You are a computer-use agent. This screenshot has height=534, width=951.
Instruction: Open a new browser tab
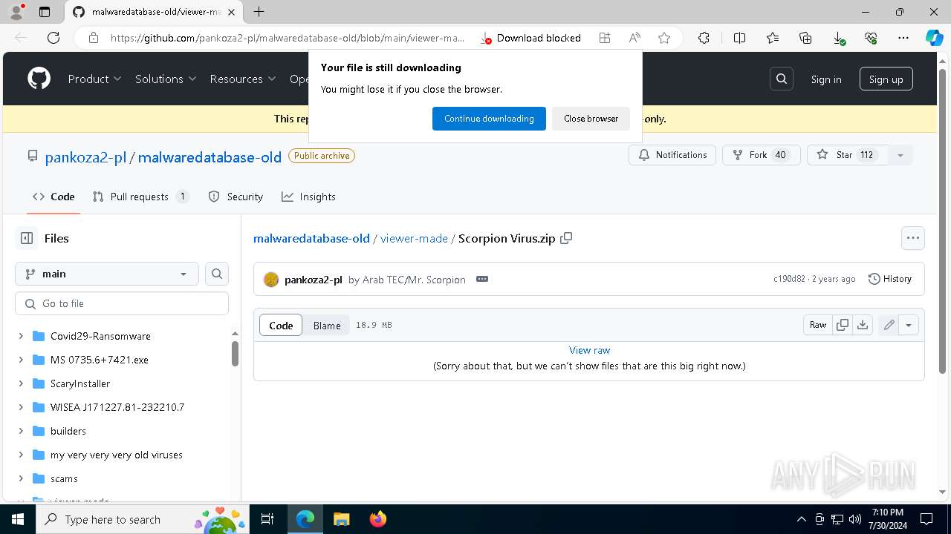[259, 12]
